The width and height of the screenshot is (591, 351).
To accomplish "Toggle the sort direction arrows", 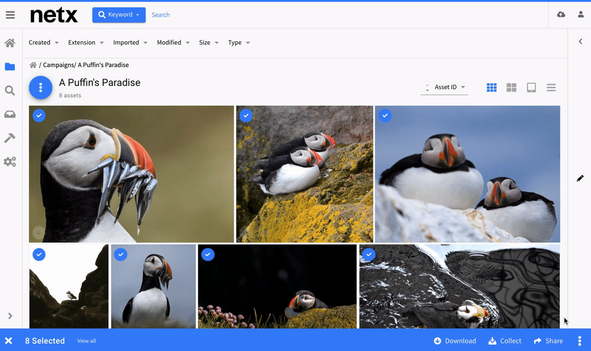I will pyautogui.click(x=427, y=88).
